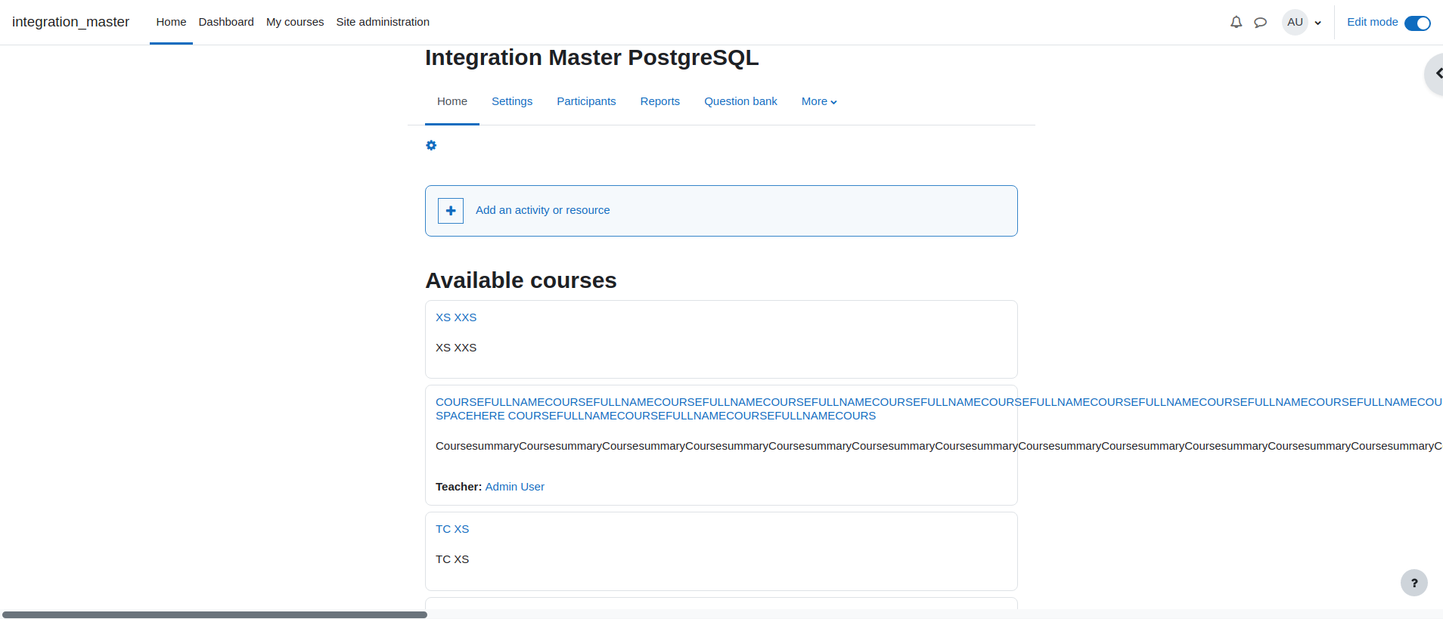
Task: Go to Home in the top navigation
Action: point(171,22)
